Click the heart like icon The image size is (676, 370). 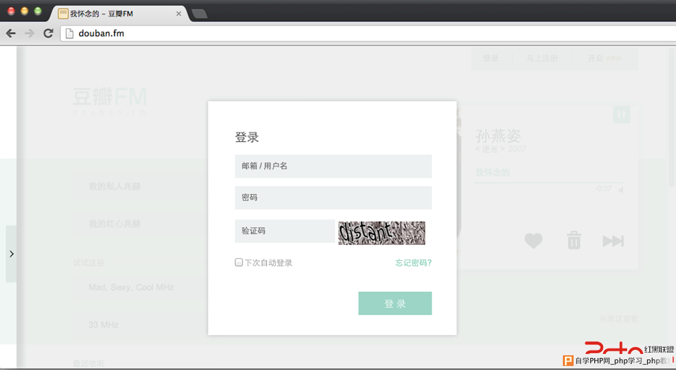[x=533, y=240]
